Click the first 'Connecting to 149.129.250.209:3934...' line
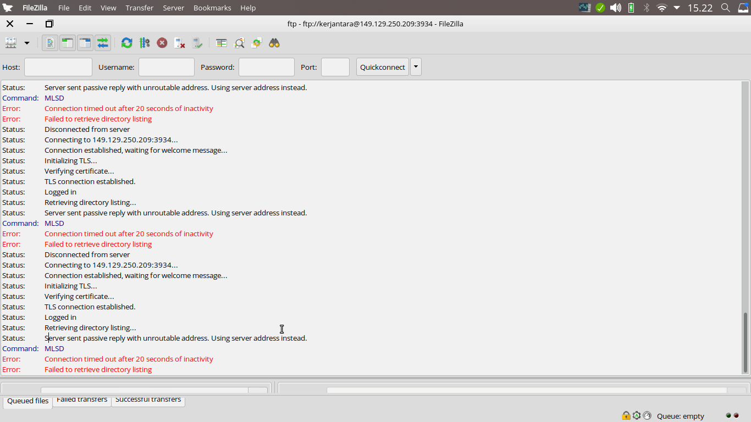The image size is (751, 422). click(x=111, y=140)
